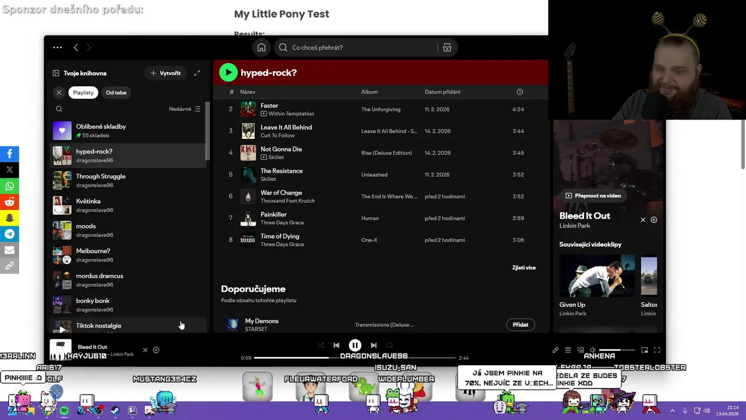Toggle repeat in the player bar
Viewport: 746px width, 420px height.
point(389,345)
